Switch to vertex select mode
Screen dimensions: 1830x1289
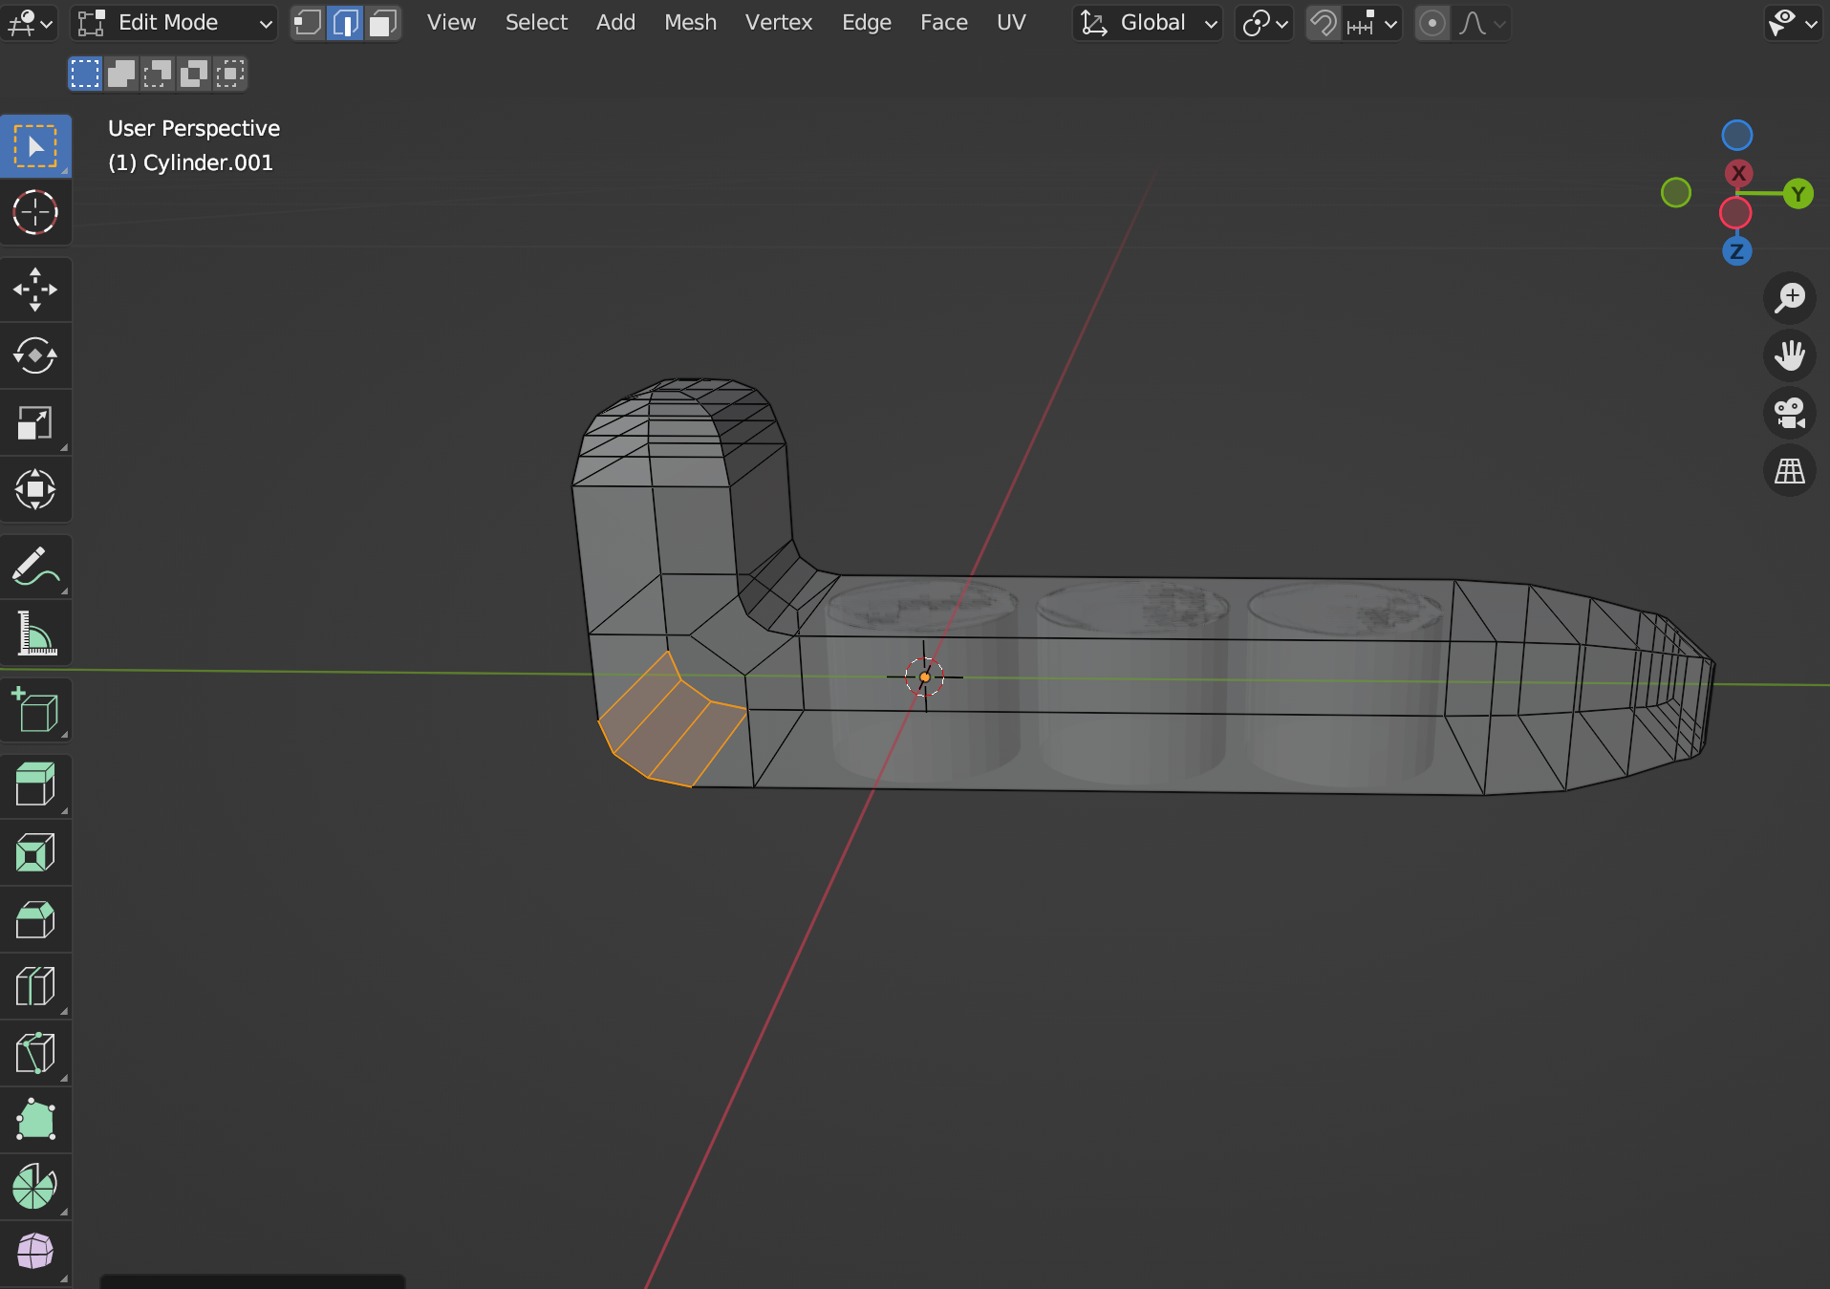[x=308, y=22]
